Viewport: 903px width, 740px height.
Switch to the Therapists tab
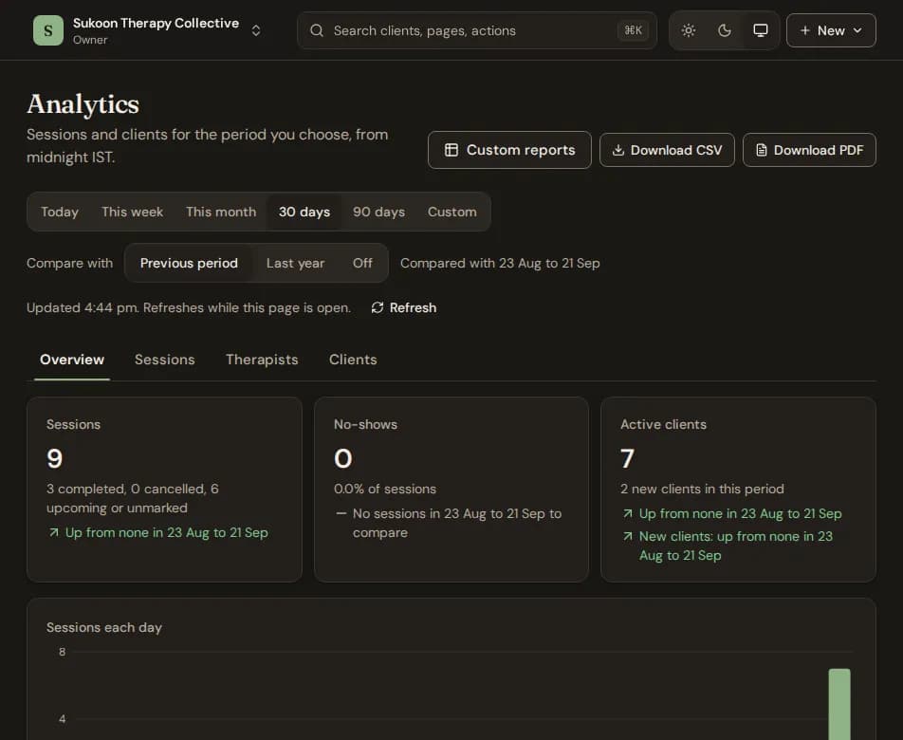(x=262, y=360)
